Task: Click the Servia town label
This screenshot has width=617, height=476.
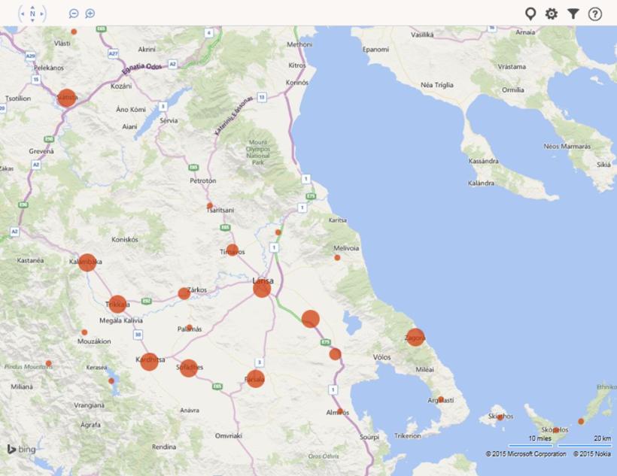Action: [x=169, y=121]
